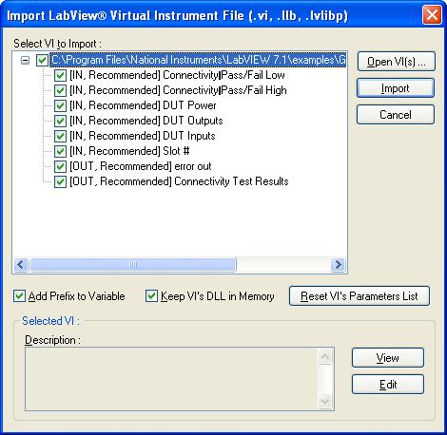
Task: Uncheck Connectivity Pass/Fail High checkbox
Action: [60, 90]
